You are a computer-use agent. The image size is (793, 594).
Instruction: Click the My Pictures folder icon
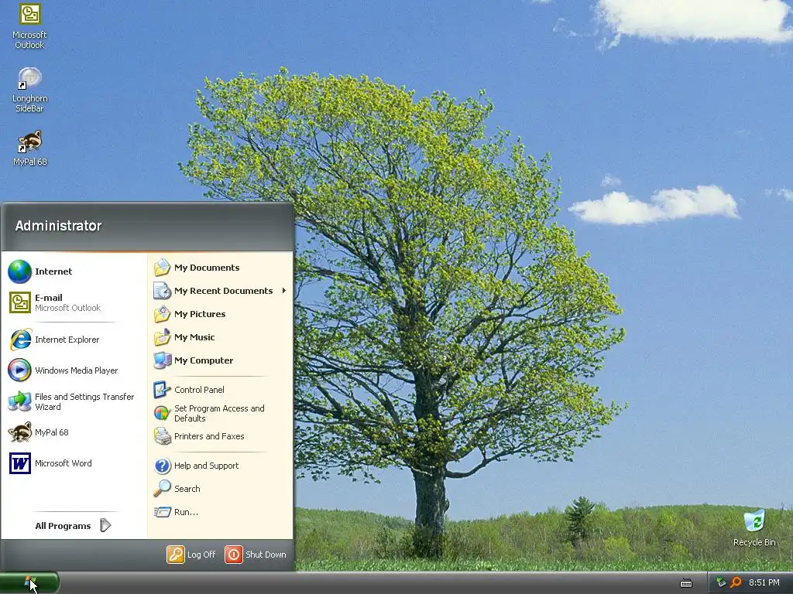click(x=162, y=314)
